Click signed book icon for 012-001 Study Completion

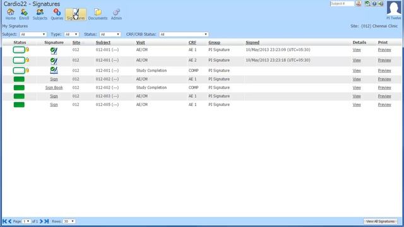tap(54, 70)
